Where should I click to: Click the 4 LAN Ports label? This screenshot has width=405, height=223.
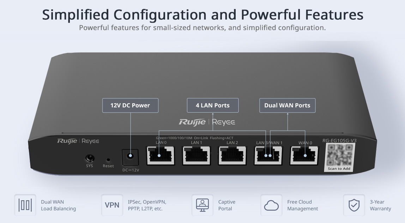pyautogui.click(x=213, y=106)
